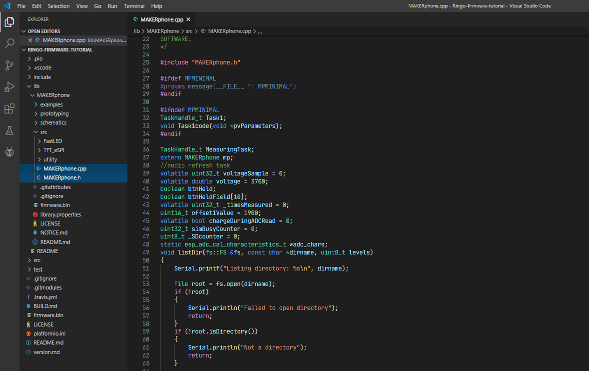Open the Terminal menu
Viewport: 589px width, 371px height.
pyautogui.click(x=134, y=6)
